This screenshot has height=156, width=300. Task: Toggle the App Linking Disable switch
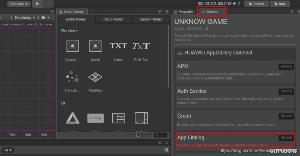(x=286, y=138)
